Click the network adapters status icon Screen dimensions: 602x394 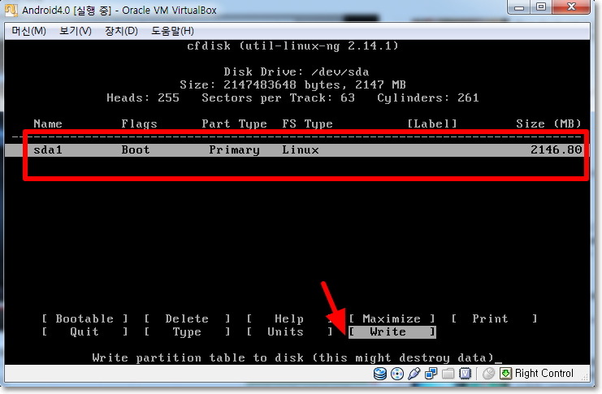(431, 374)
